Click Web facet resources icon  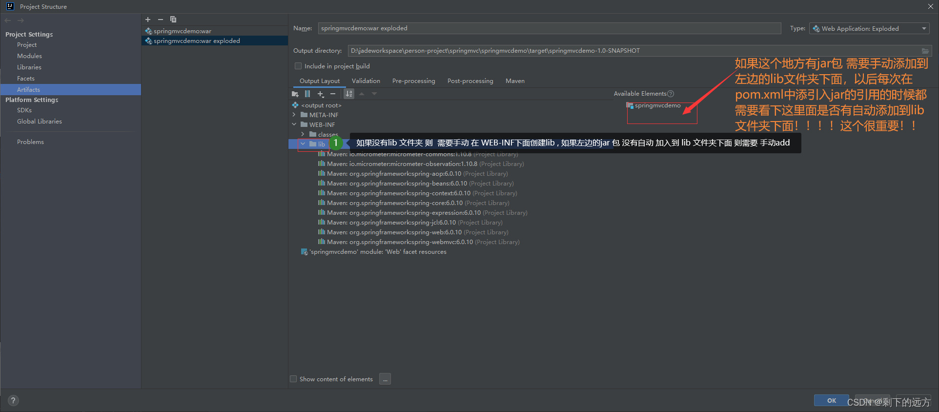[x=305, y=252]
